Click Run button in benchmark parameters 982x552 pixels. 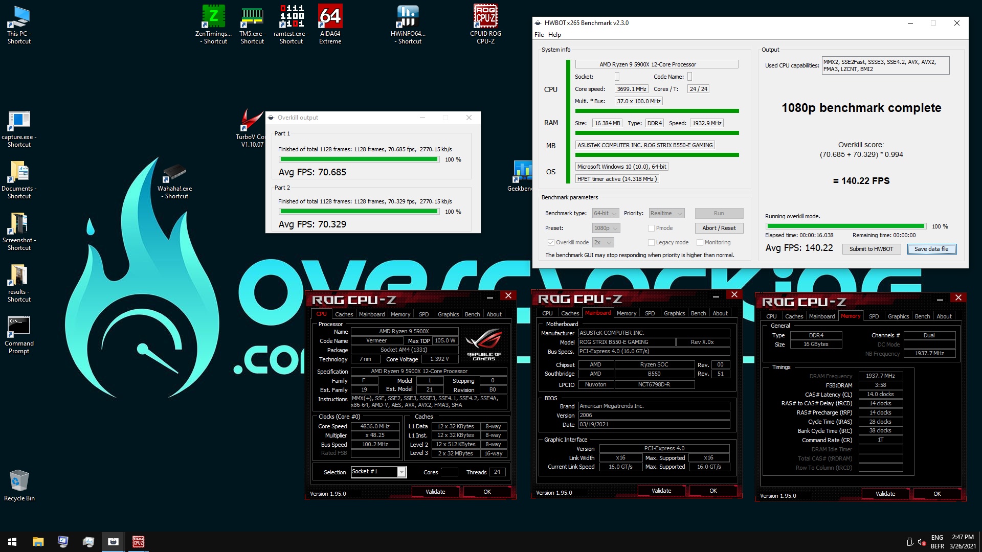click(x=719, y=213)
